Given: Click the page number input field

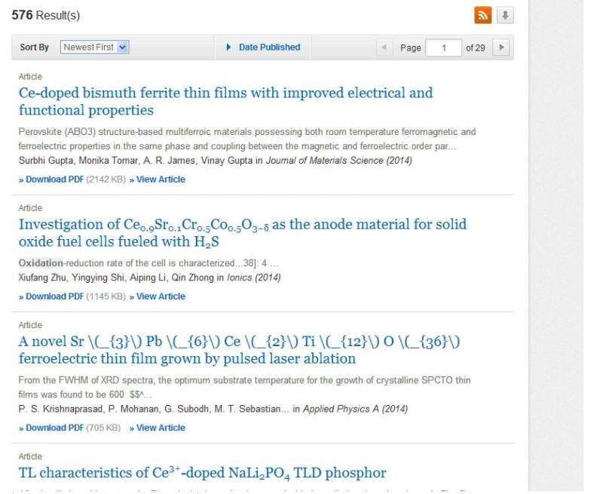Looking at the screenshot, I should click(443, 48).
